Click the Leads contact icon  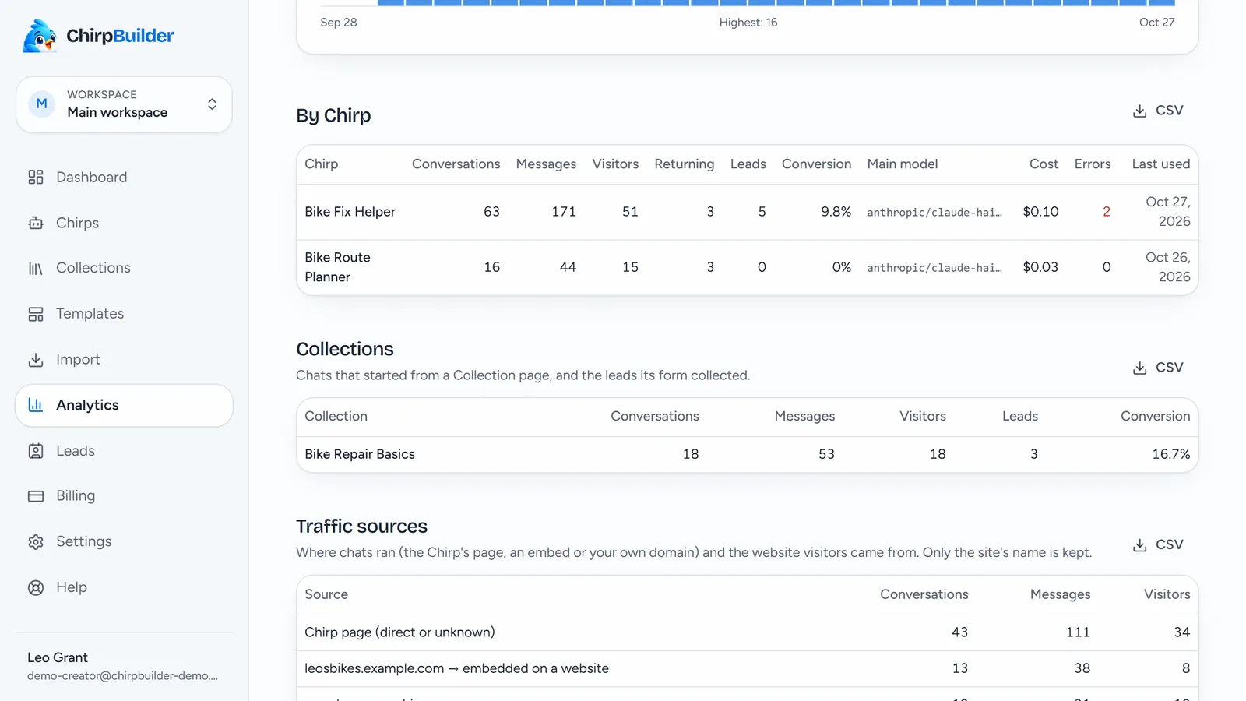pyautogui.click(x=36, y=451)
